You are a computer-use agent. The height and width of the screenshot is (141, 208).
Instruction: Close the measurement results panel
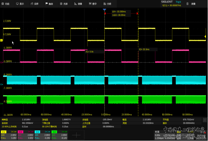tap(205, 120)
